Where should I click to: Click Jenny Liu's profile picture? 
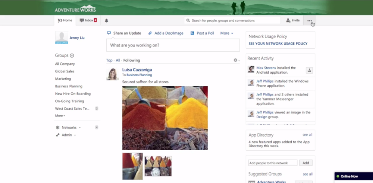[x=62, y=38]
